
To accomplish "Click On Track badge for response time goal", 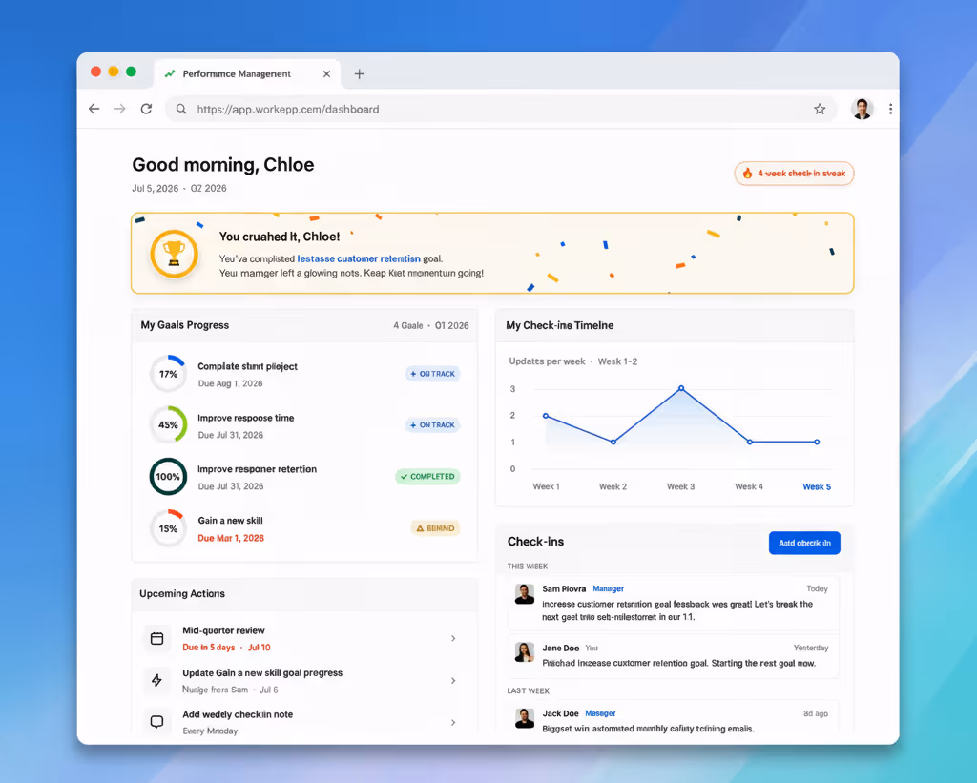I will [432, 424].
